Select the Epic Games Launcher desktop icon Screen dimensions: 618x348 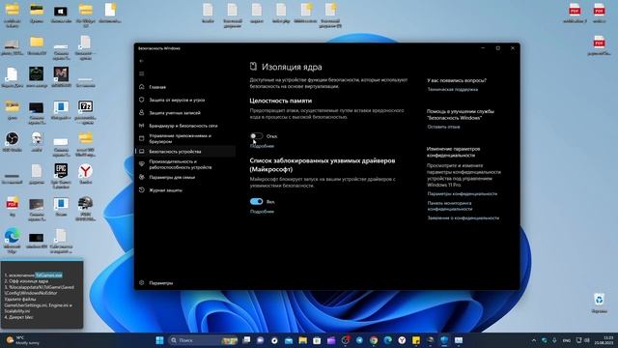pos(61,175)
